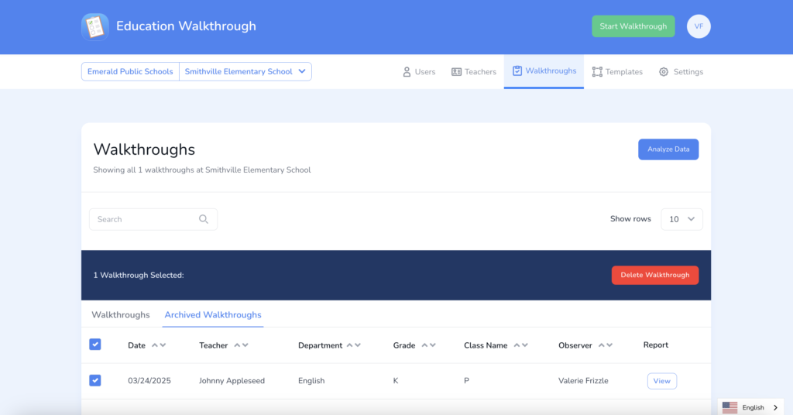The height and width of the screenshot is (415, 793).
Task: Sort Grade column descending arrow
Action: [432, 345]
